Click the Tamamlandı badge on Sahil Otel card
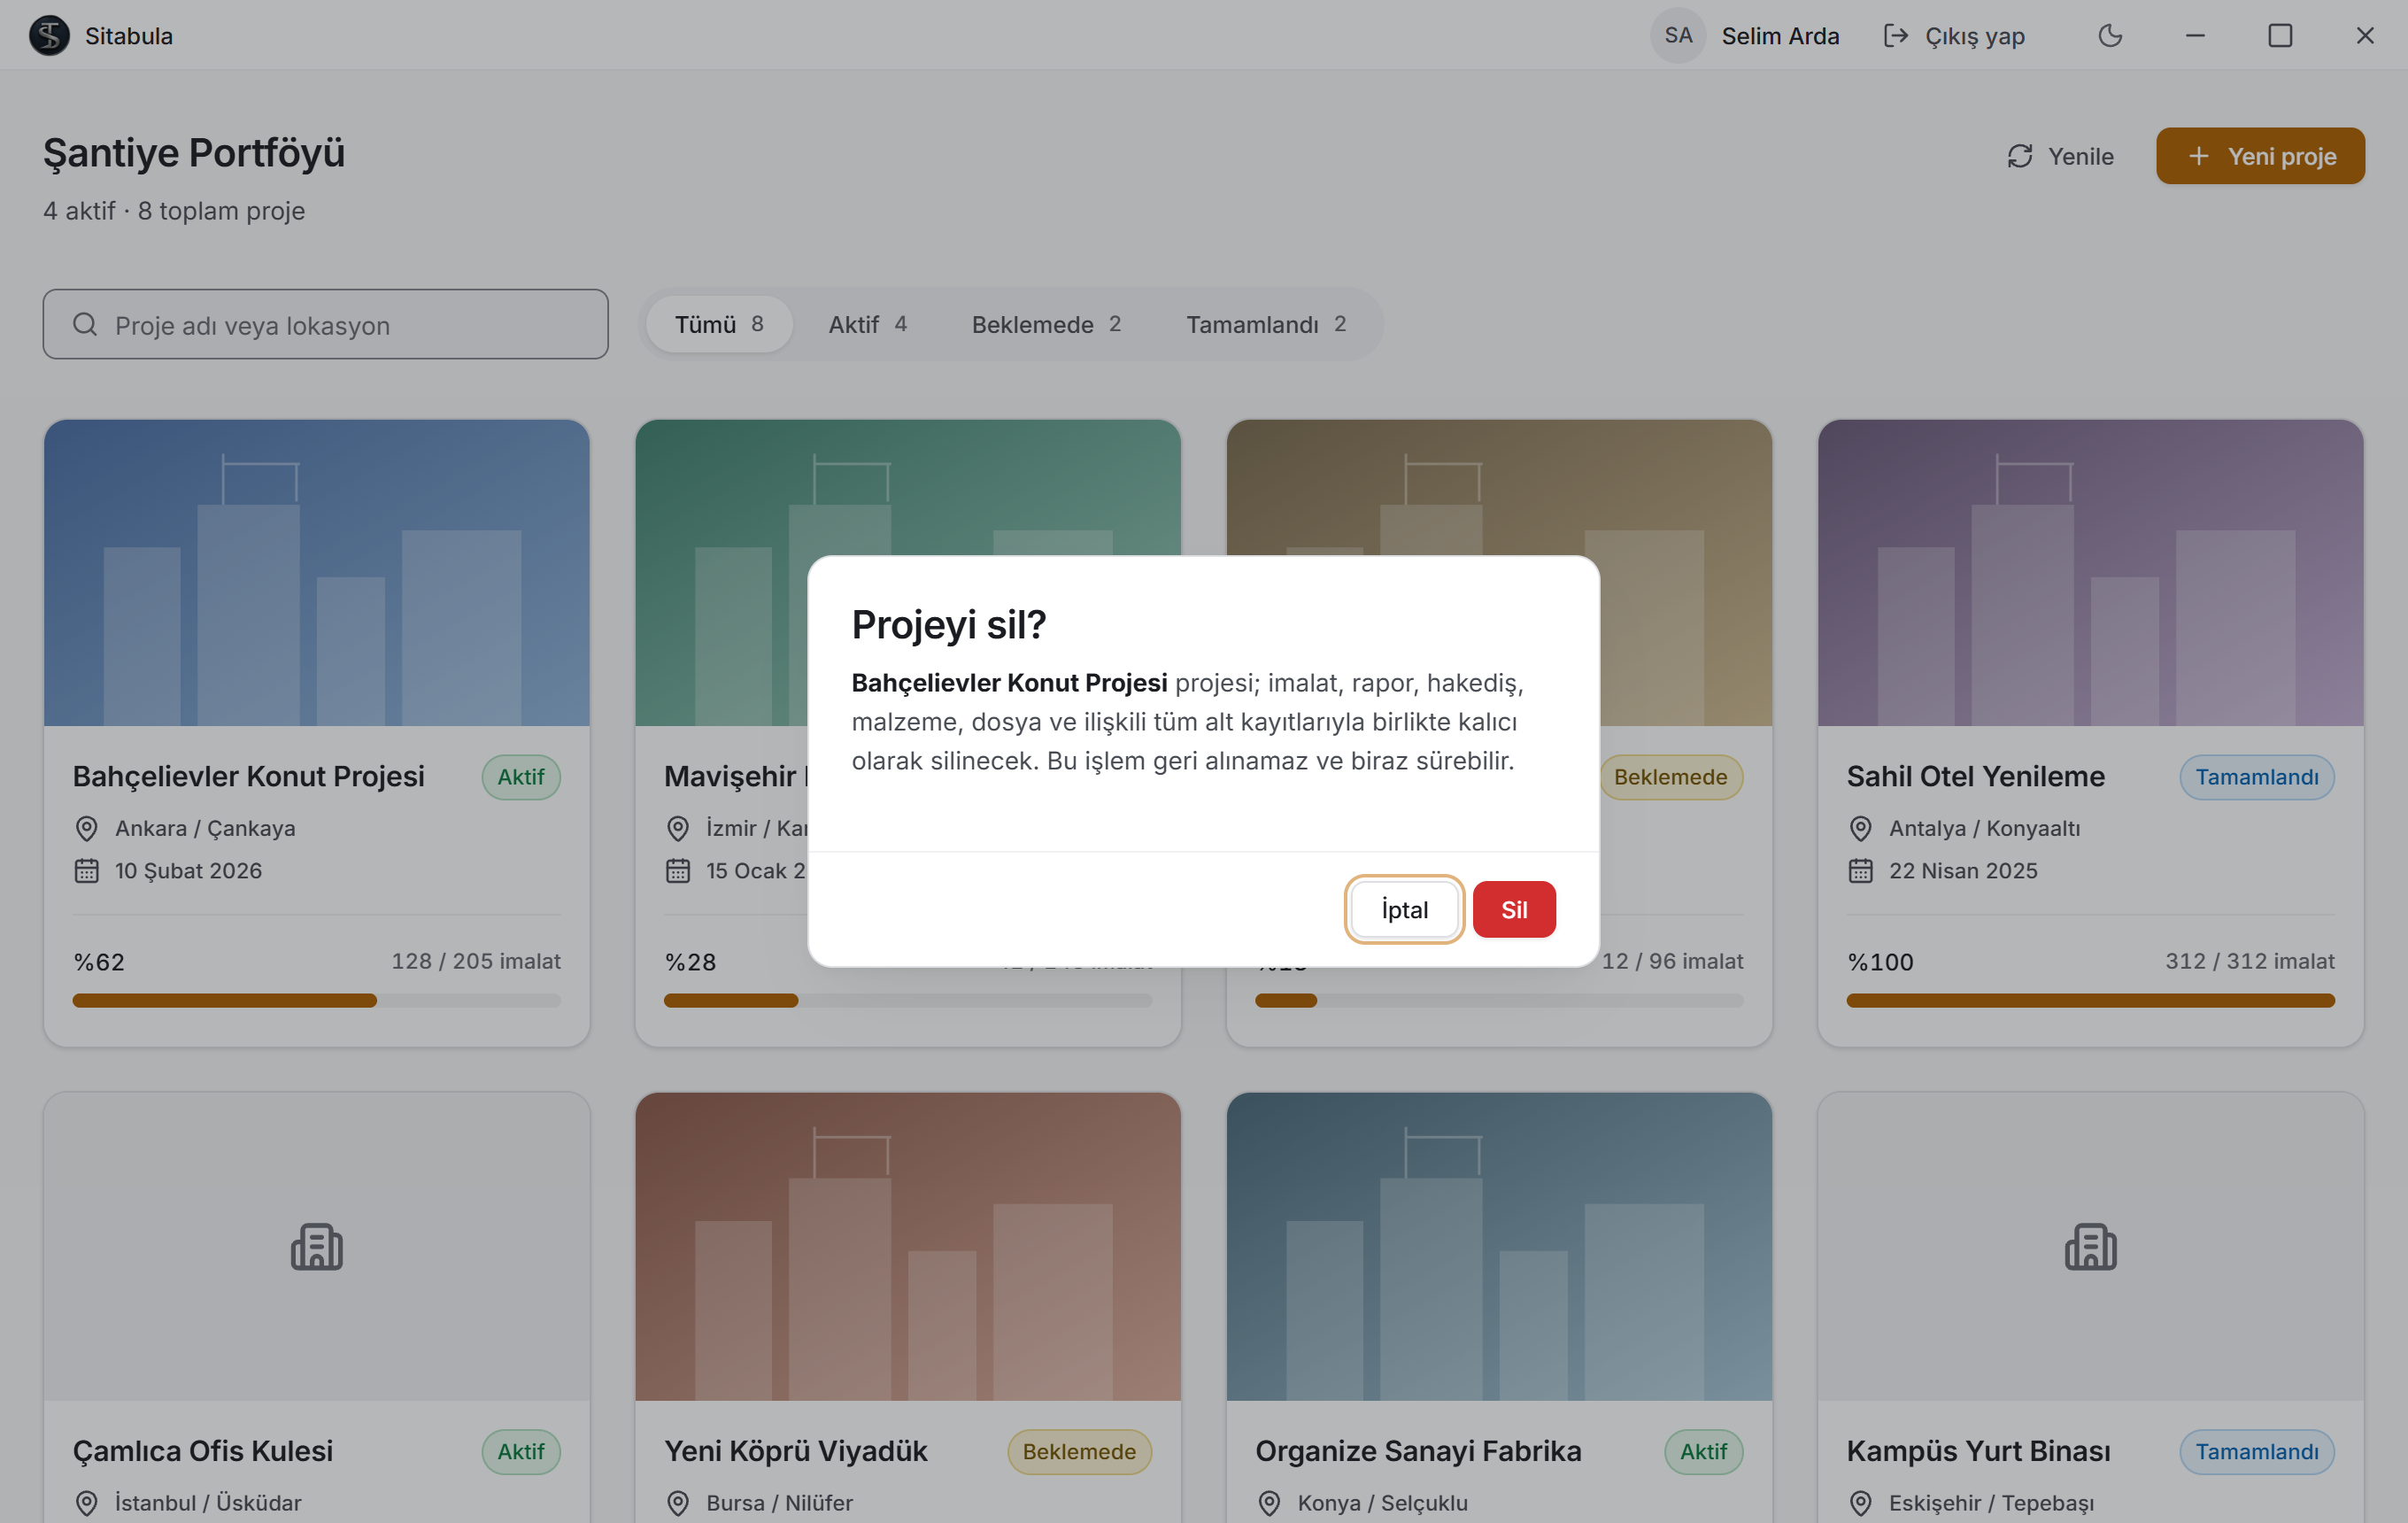This screenshot has width=2408, height=1523. (x=2257, y=777)
